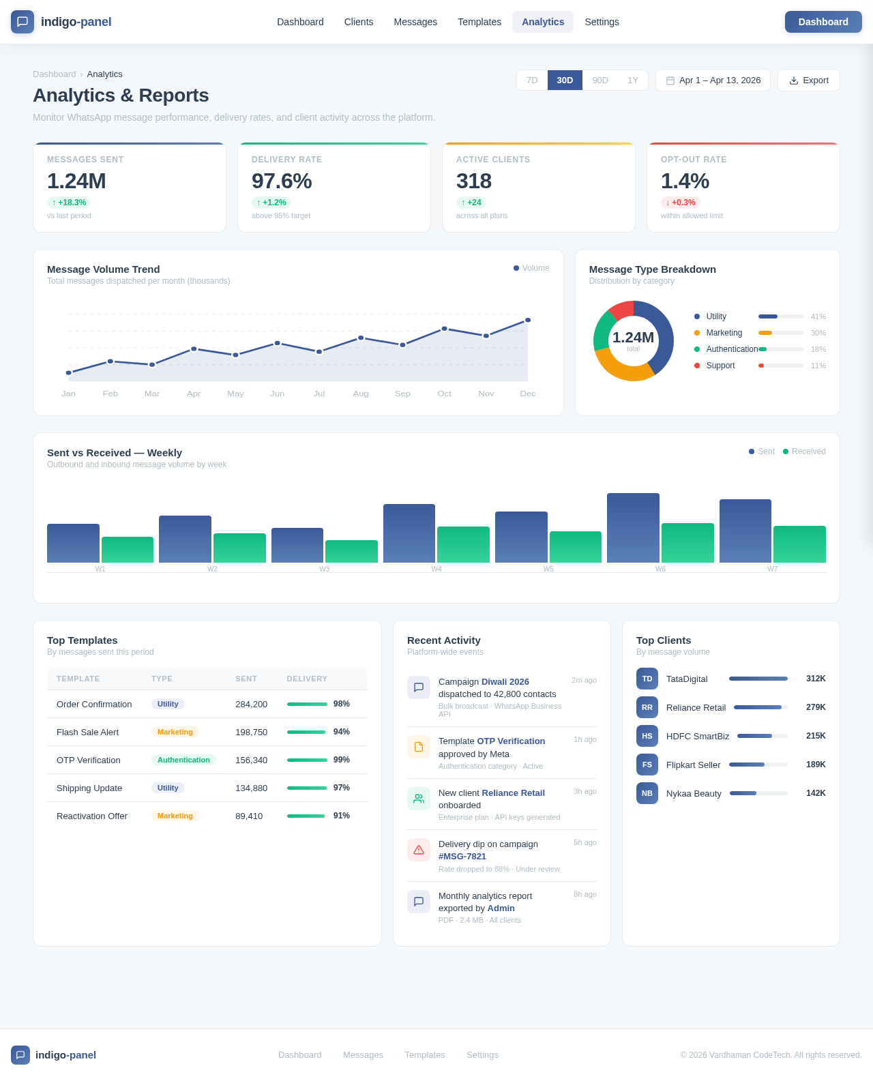
Task: Open the Reliance Retail link in activity
Action: (514, 793)
